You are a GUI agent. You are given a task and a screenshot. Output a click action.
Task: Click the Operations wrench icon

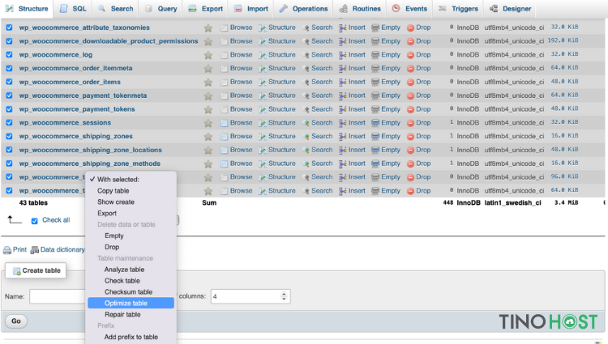[x=284, y=9]
